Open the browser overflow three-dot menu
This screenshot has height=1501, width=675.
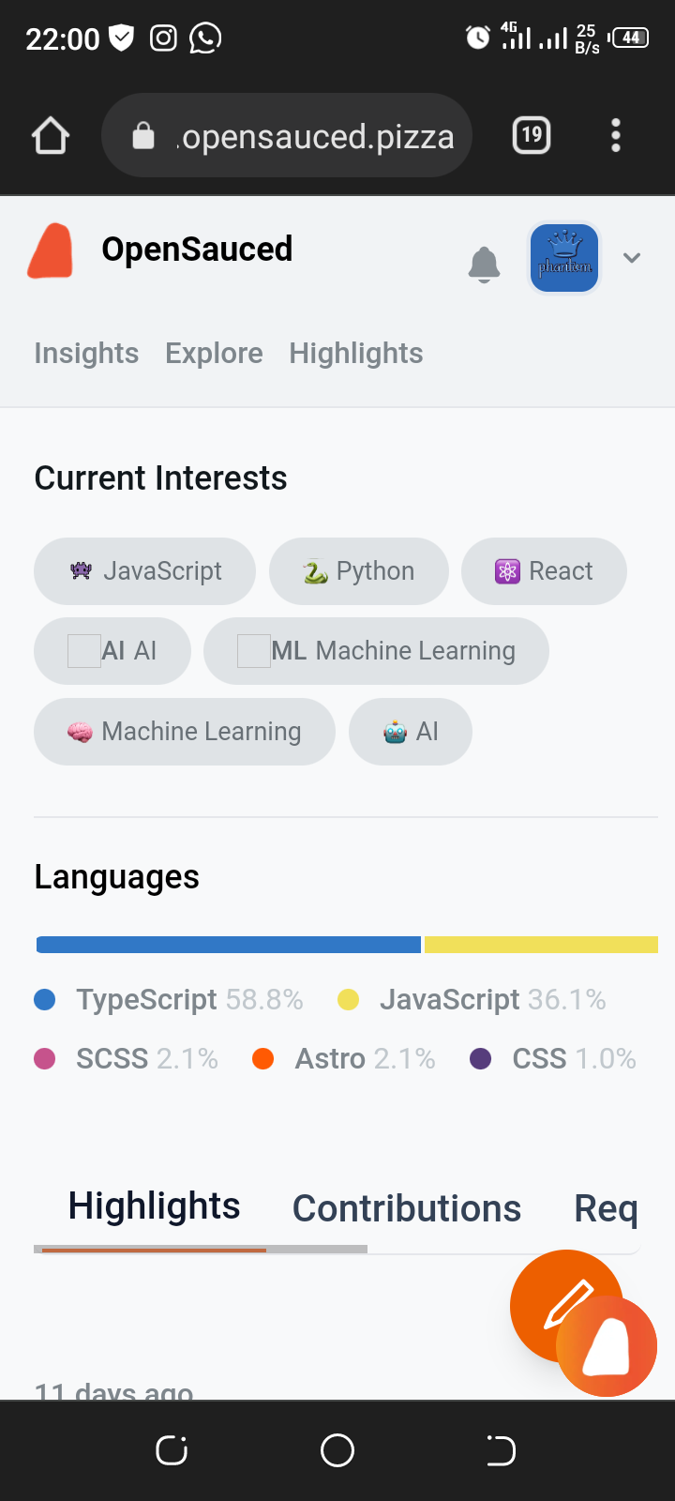(x=616, y=135)
